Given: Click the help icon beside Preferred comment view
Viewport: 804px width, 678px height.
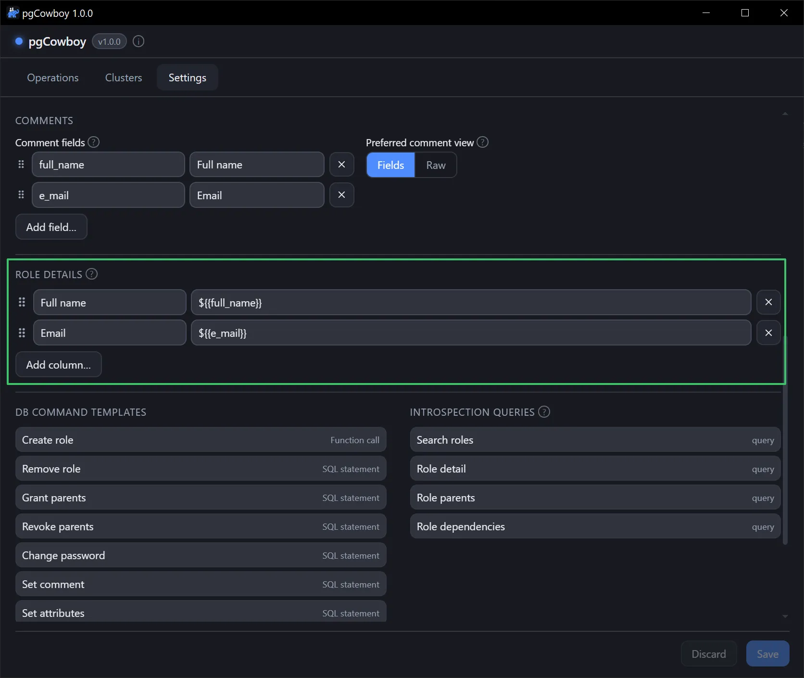Looking at the screenshot, I should point(482,142).
